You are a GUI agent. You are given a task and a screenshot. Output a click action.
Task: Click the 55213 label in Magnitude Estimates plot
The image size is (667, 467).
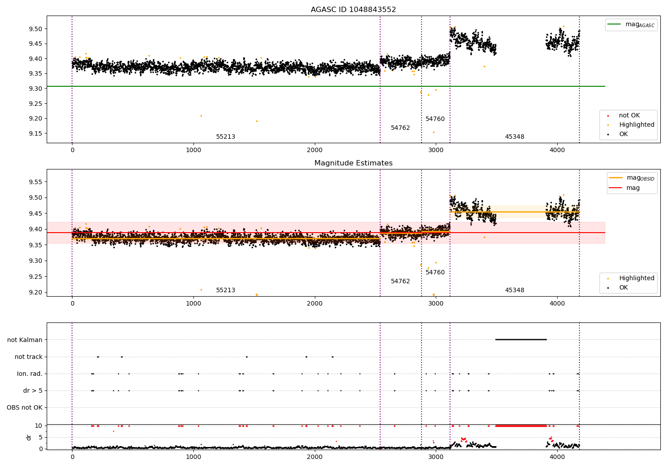[x=225, y=290]
